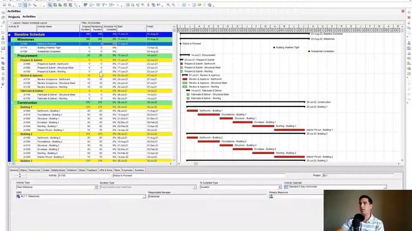Click the Activity Calendar icon
The image size is (412, 231).
point(286,187)
